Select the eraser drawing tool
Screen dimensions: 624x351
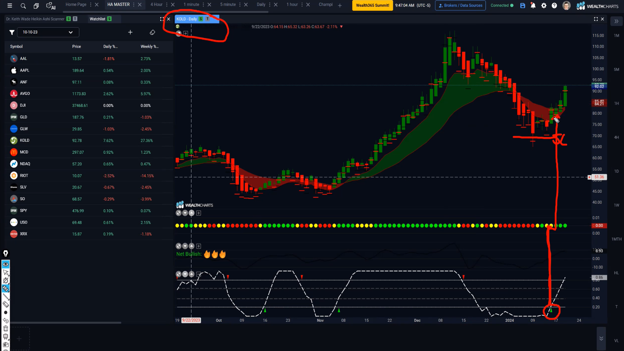point(6,305)
